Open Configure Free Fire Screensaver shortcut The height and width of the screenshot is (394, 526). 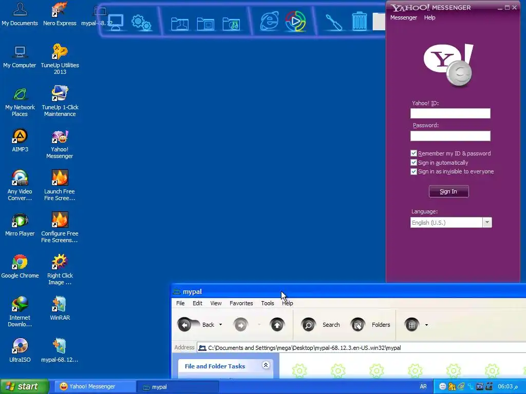[60, 228]
